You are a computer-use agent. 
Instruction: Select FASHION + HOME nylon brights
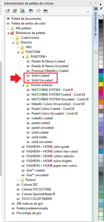(x=49, y=161)
